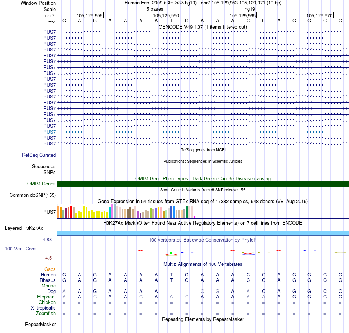
Task: Open the RefSeq genes from NCBI title
Action: [x=203, y=150]
